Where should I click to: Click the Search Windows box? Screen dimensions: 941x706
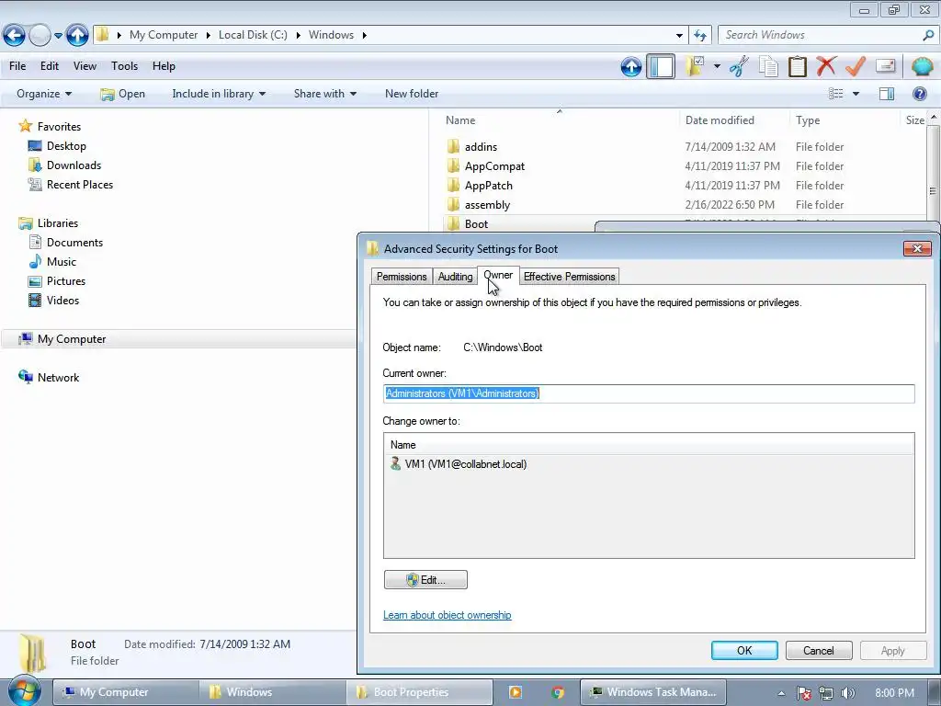820,36
